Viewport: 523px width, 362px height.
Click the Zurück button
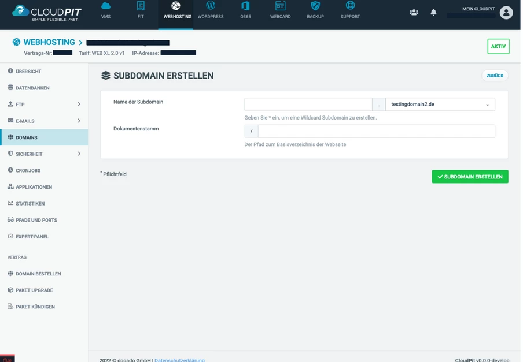[495, 76]
